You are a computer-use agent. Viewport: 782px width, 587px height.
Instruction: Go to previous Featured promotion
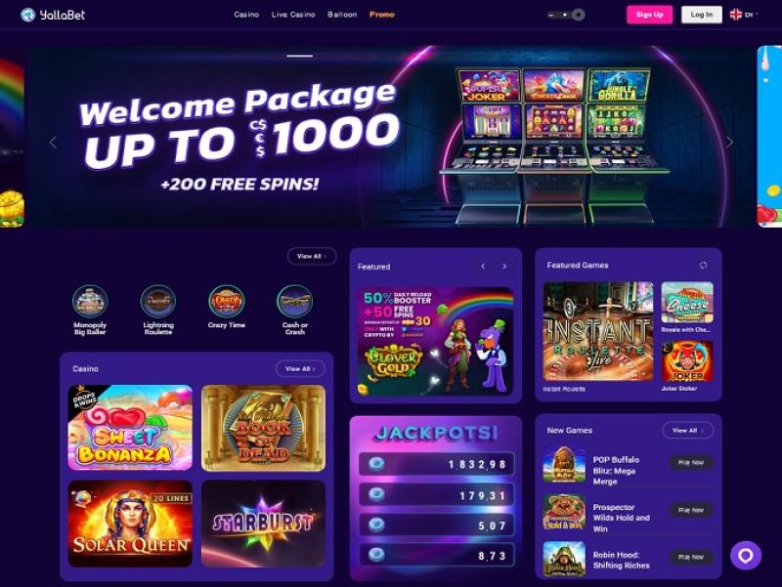coord(483,267)
